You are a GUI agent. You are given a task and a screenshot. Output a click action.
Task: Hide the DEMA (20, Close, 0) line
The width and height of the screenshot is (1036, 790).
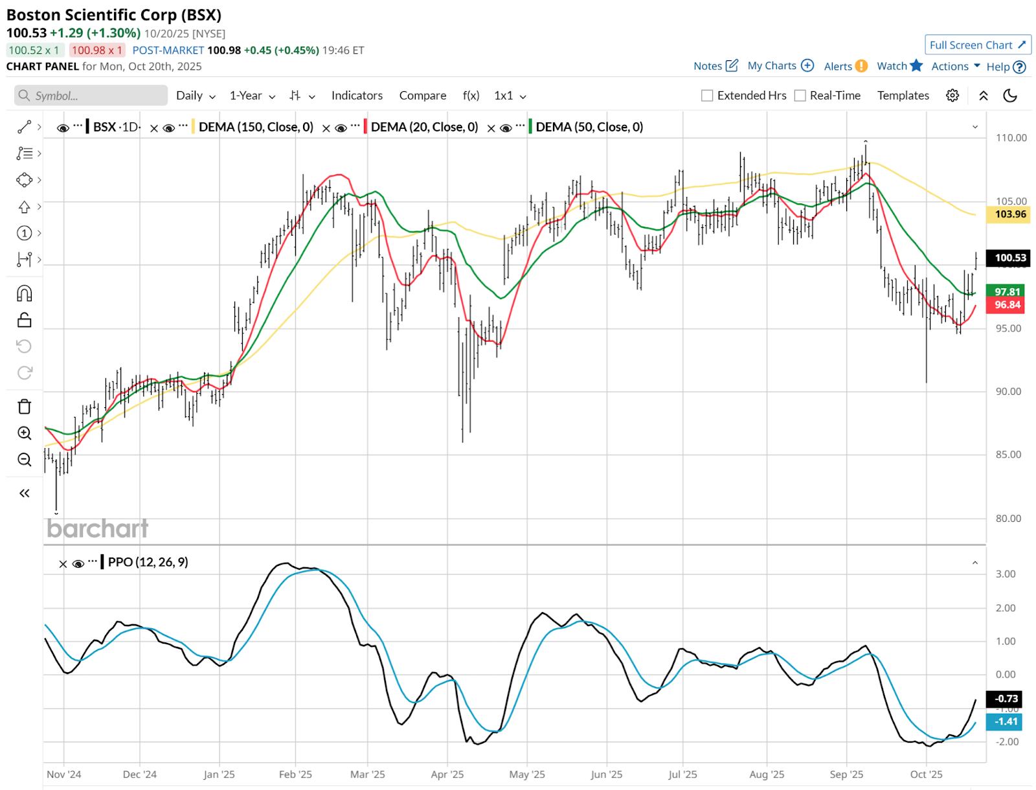tap(341, 128)
